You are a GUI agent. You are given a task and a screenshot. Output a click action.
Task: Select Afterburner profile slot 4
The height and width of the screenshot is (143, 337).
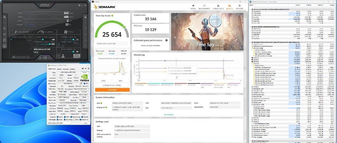click(86, 40)
